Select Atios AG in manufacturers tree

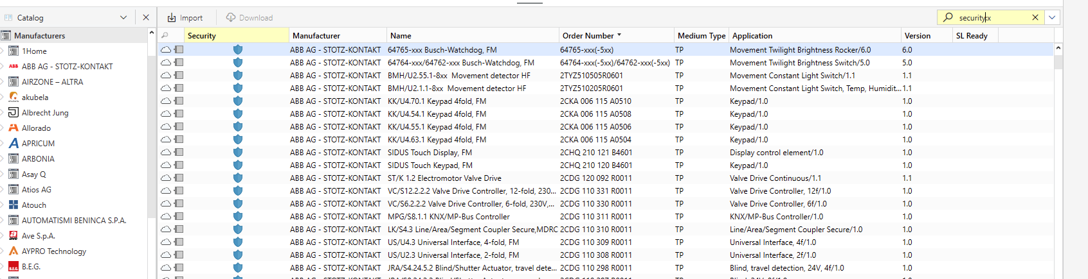tap(36, 190)
